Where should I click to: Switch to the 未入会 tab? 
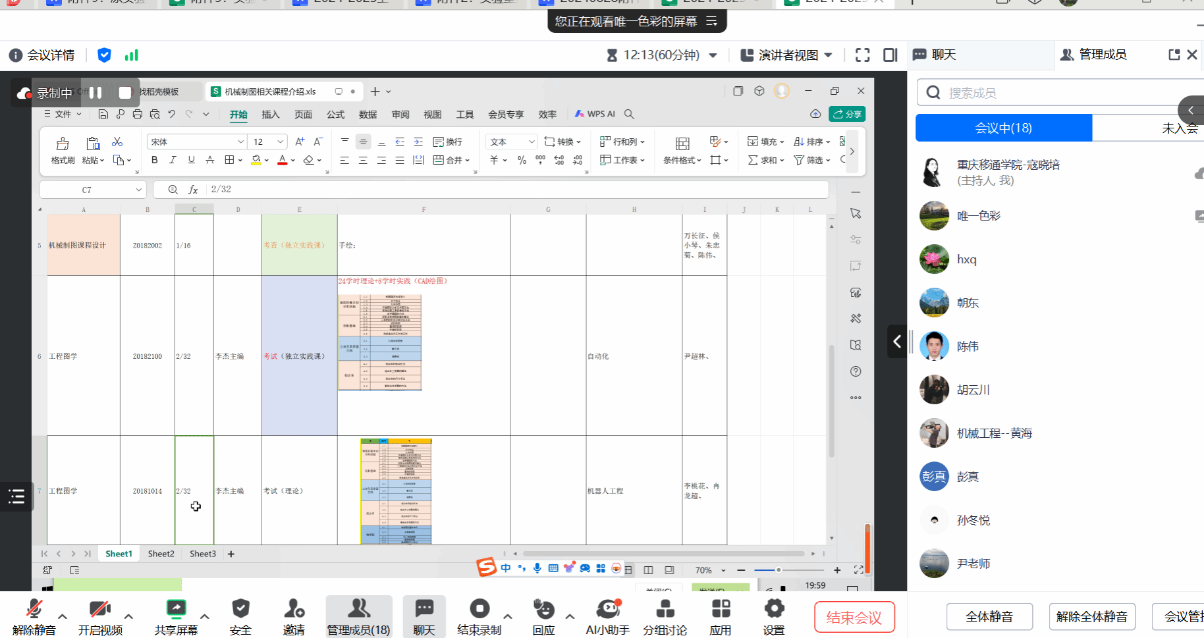point(1179,128)
